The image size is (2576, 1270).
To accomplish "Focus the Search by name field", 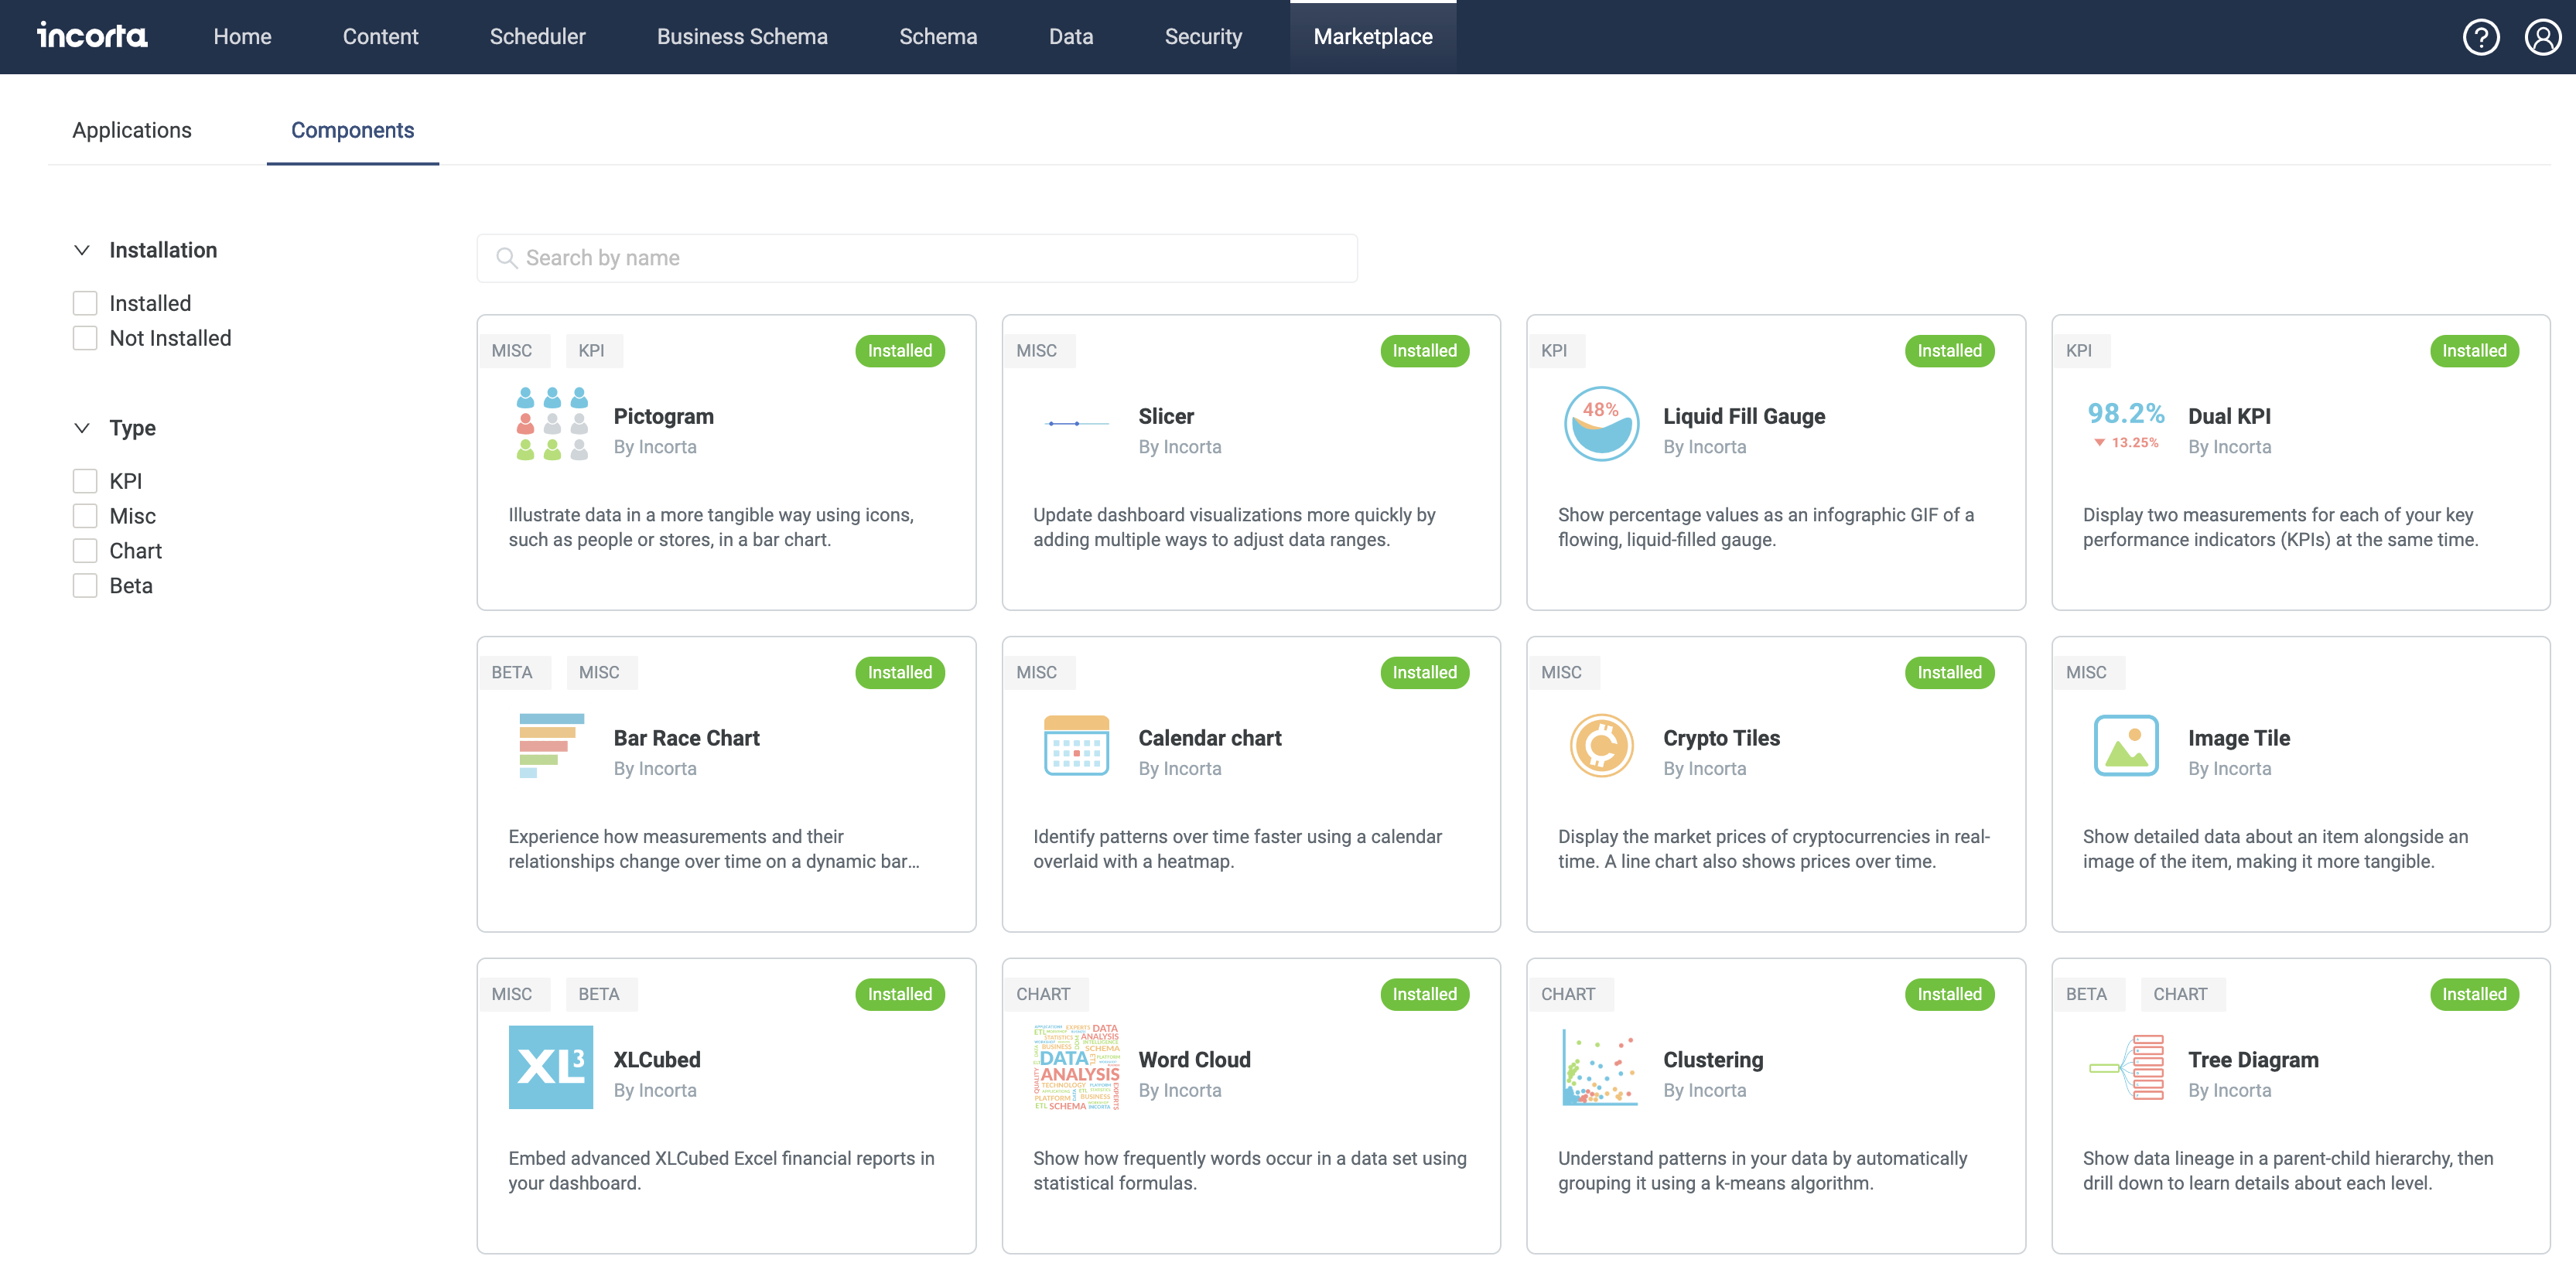I will (917, 258).
